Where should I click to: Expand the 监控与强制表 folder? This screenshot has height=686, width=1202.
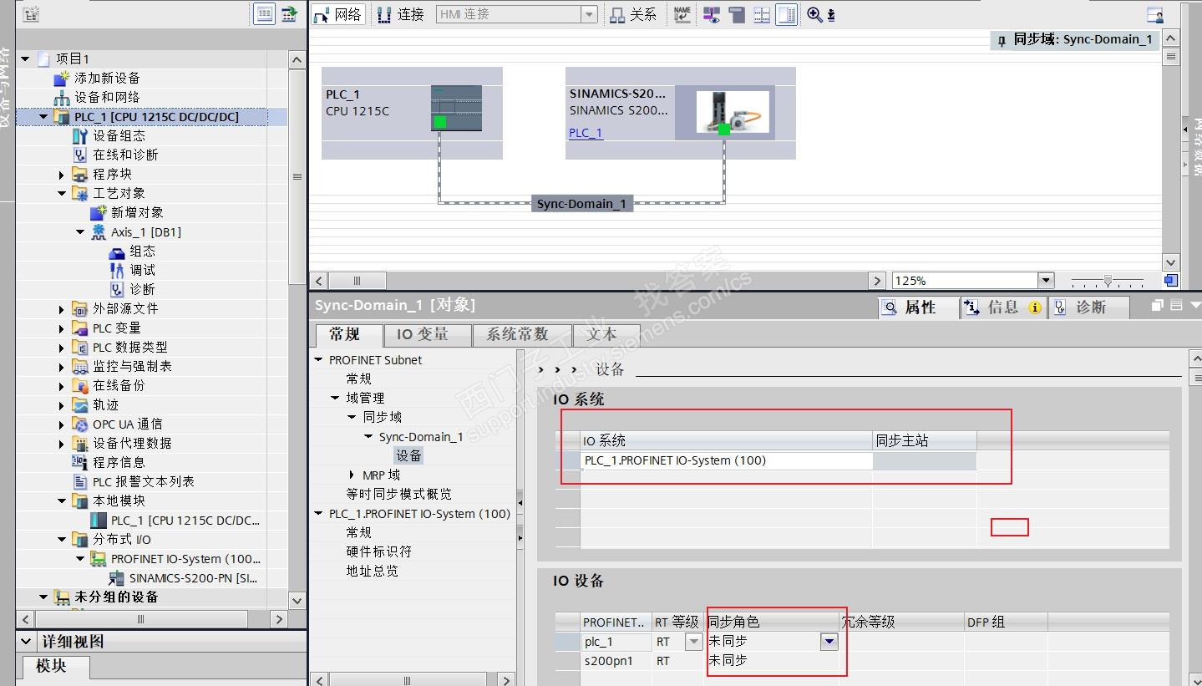tap(62, 367)
